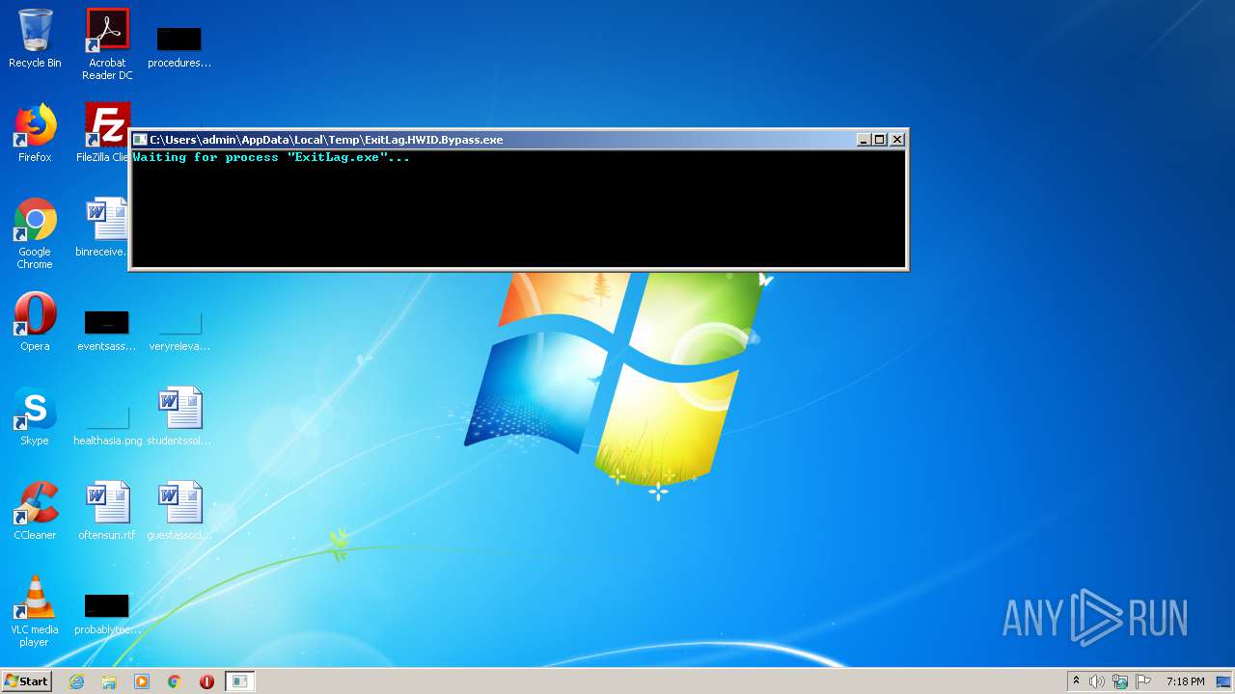
Task: Open Chrome from the taskbar
Action: [x=175, y=681]
